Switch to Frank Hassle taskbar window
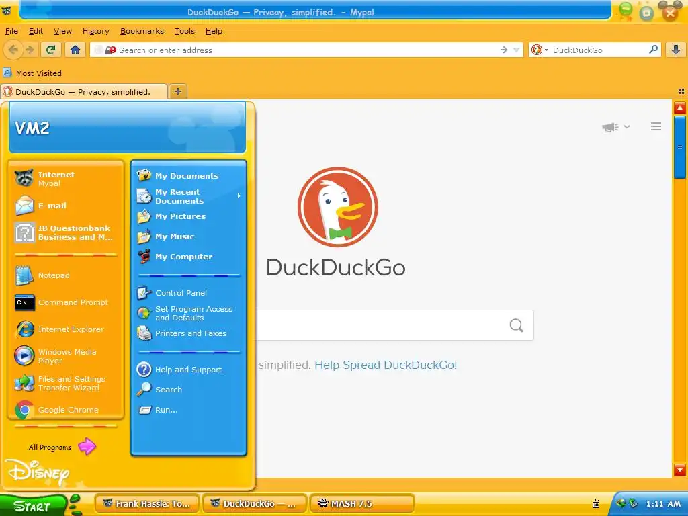Screen dimensions: 688x516 click(147, 504)
